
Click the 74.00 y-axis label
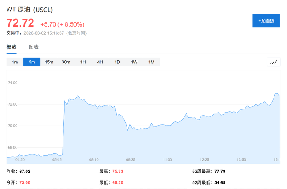12,83
